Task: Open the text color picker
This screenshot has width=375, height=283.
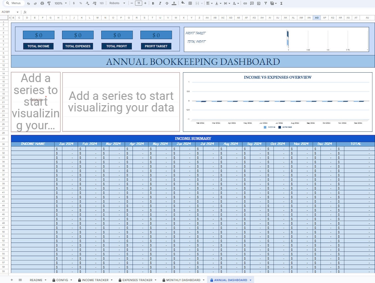Action: (x=174, y=3)
